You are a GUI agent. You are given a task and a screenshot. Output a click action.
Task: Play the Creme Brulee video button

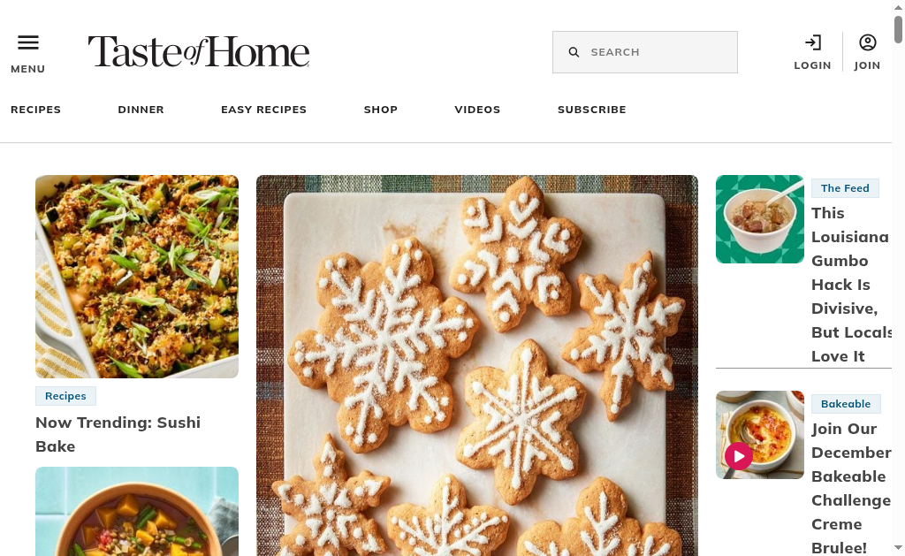[739, 456]
